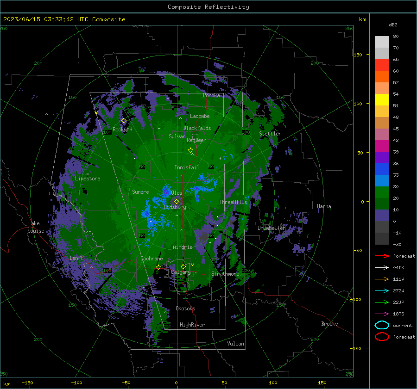Click the Drumheller city label
Screen dimensions: 417x389
272,228
